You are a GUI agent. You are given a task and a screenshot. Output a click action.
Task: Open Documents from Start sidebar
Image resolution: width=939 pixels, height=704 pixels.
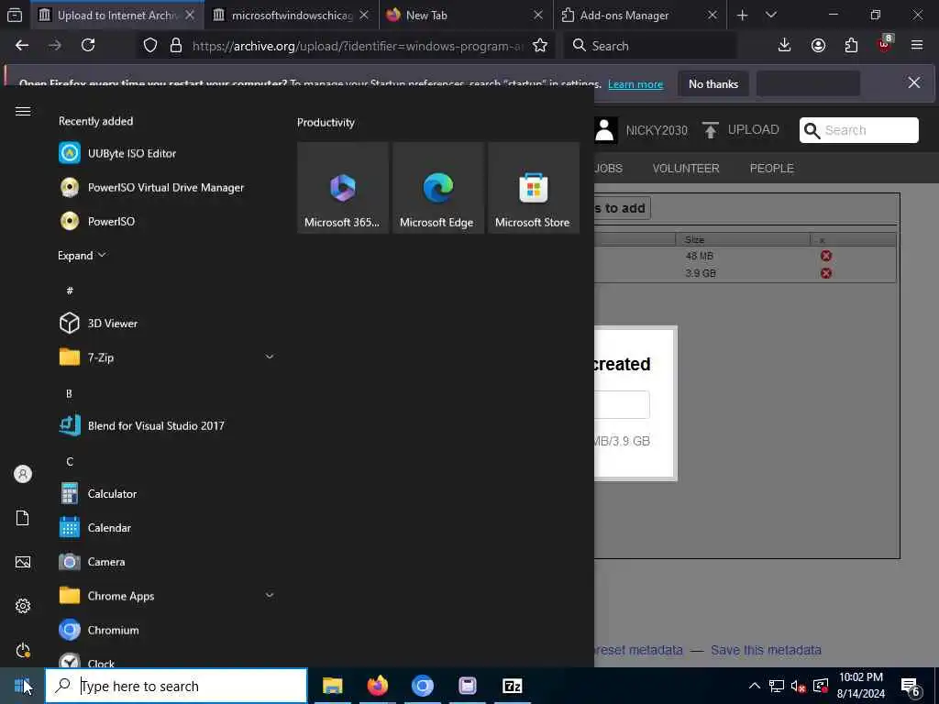pos(23,519)
